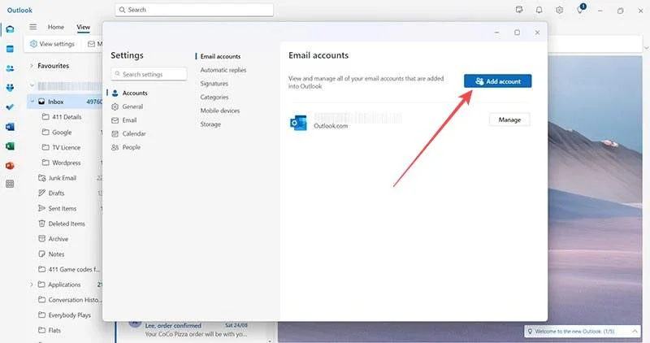Viewport: 650px width, 343px height.
Task: Click the Notes folder icon
Action: coord(42,254)
